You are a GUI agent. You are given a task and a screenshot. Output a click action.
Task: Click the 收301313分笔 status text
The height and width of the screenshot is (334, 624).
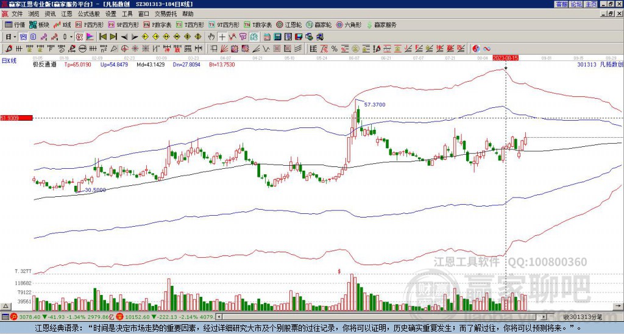(x=583, y=317)
